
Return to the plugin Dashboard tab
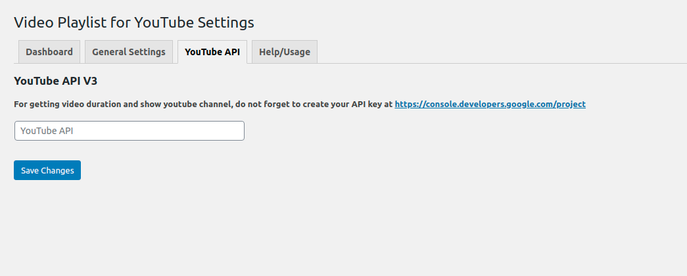[49, 52]
